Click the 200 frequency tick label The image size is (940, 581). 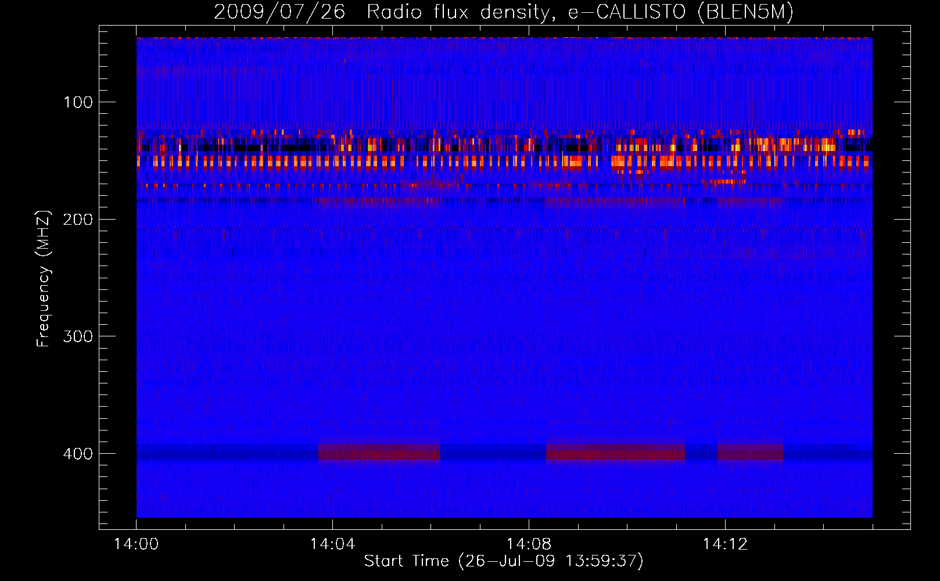(x=78, y=220)
